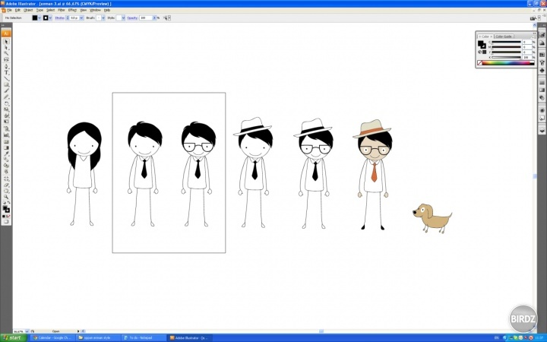The height and width of the screenshot is (342, 547).
Task: Open the Effect menu
Action: pyautogui.click(x=72, y=10)
